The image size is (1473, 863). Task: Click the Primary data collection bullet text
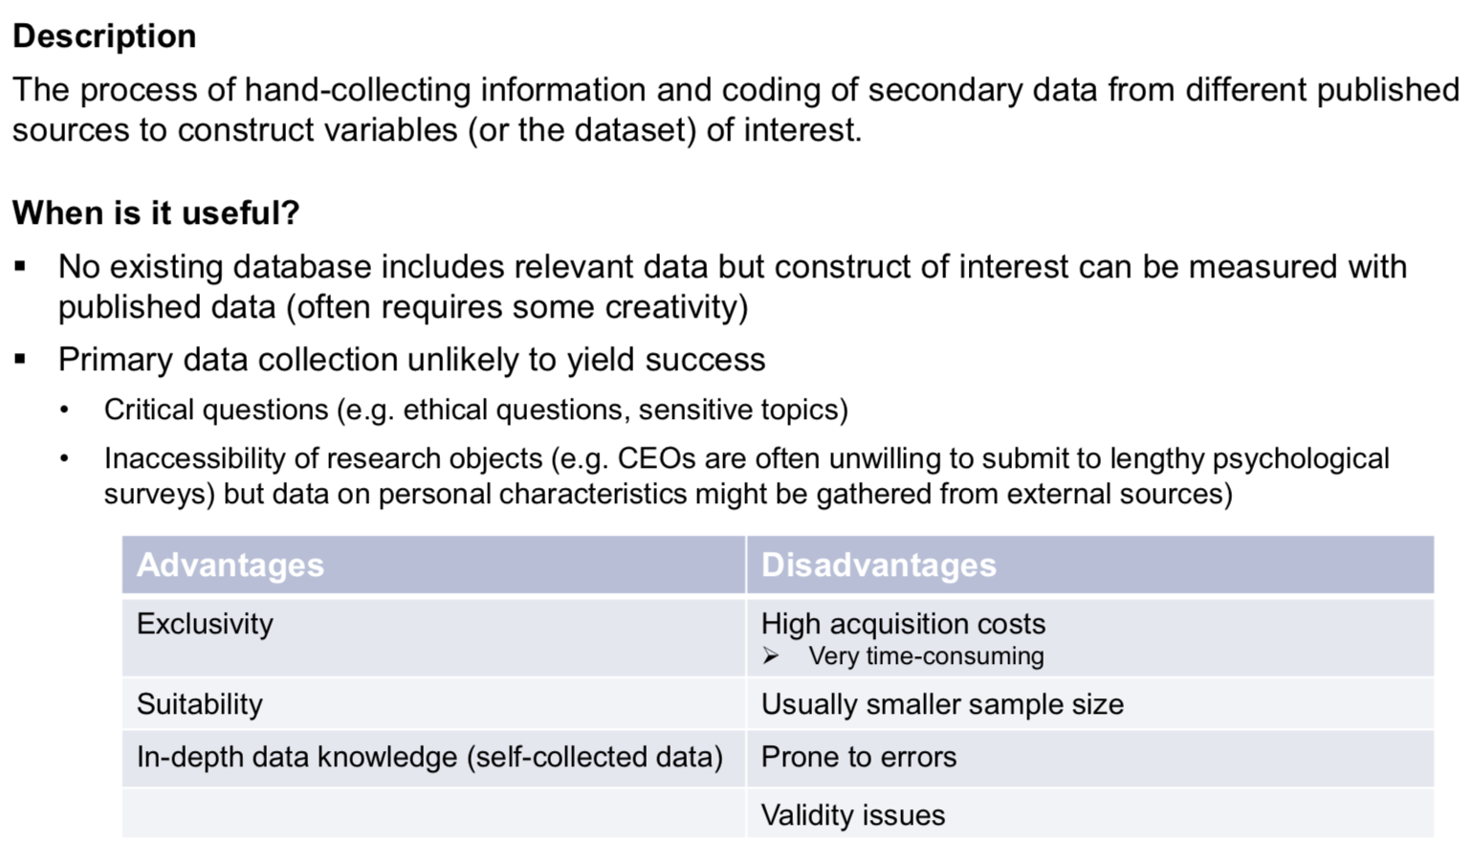point(411,360)
